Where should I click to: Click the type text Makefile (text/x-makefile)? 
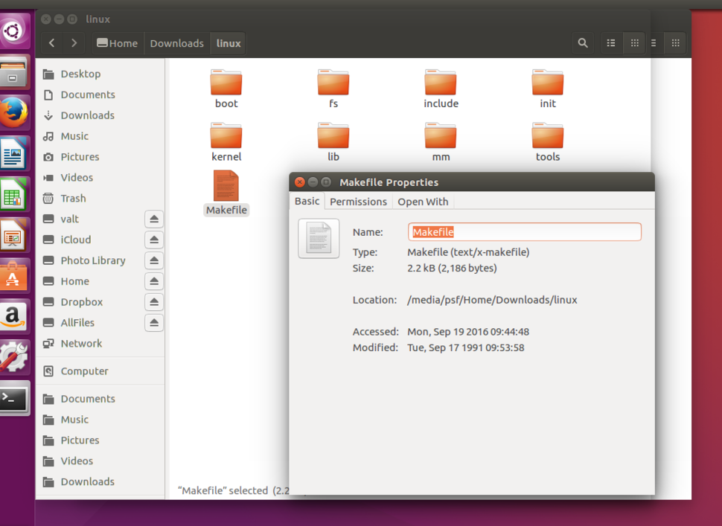click(468, 252)
